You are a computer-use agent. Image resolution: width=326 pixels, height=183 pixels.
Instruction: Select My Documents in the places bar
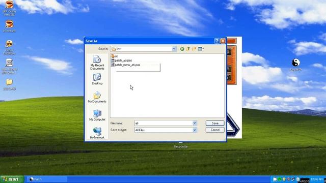pyautogui.click(x=97, y=97)
